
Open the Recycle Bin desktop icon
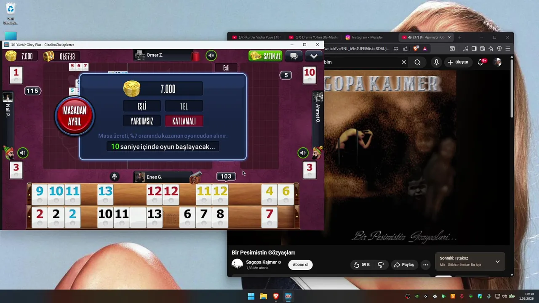(11, 13)
